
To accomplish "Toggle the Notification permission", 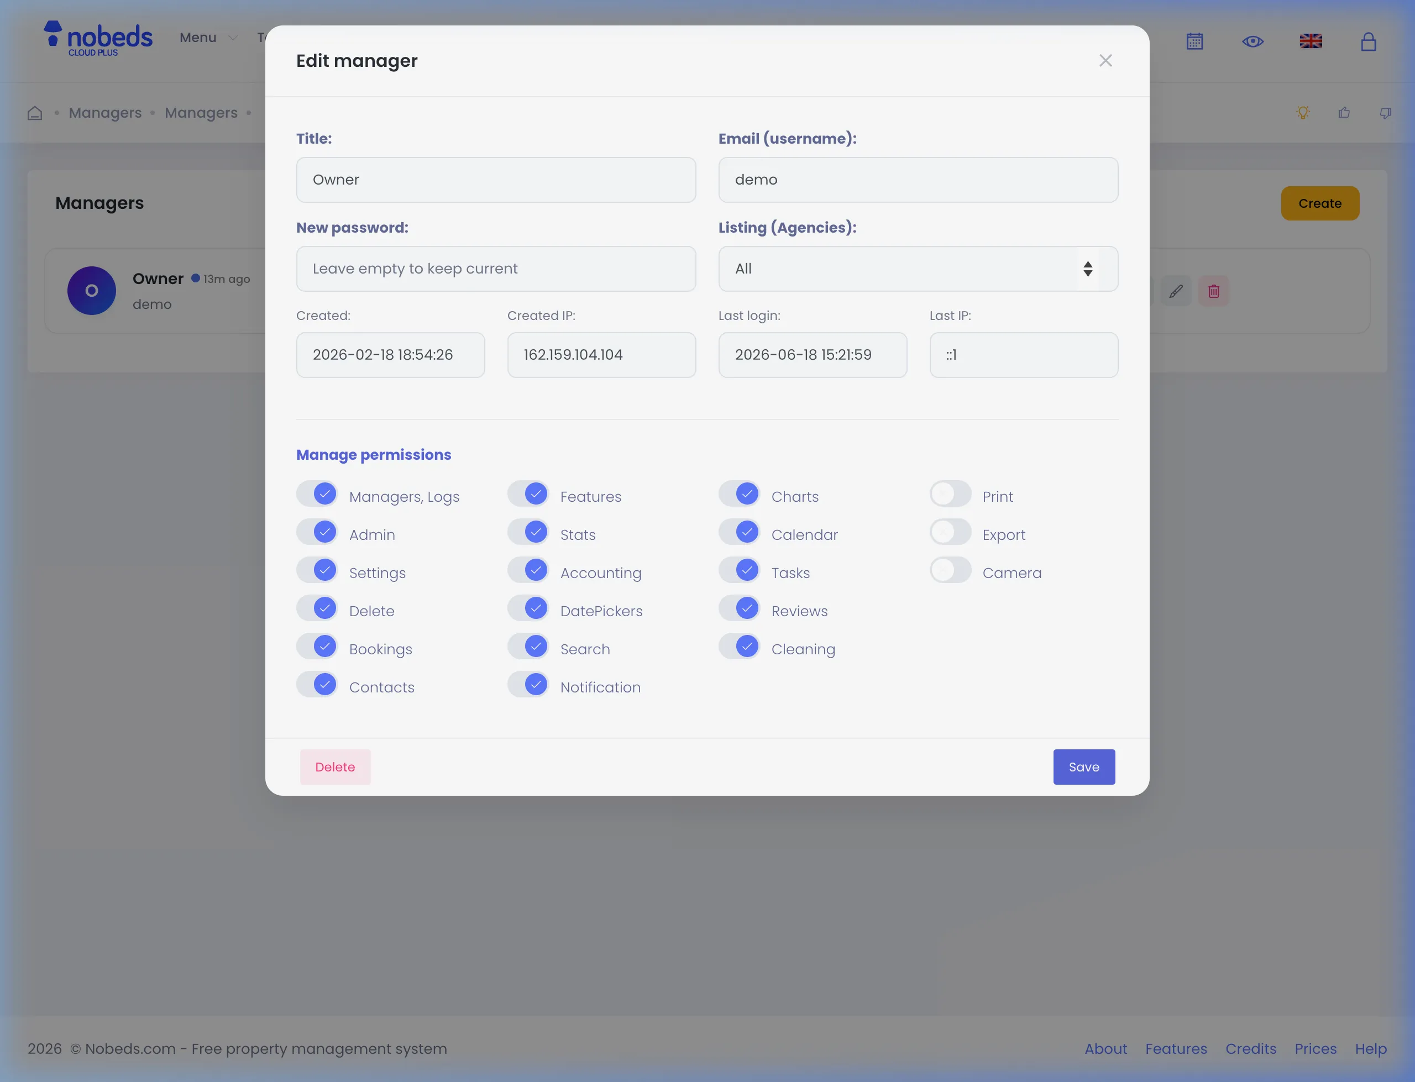I will coord(528,685).
